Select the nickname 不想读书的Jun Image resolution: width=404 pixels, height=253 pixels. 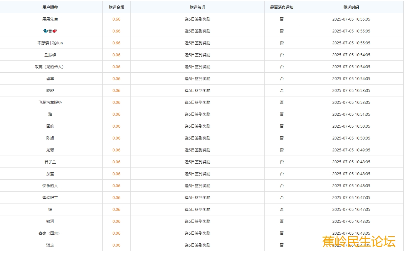click(50, 43)
